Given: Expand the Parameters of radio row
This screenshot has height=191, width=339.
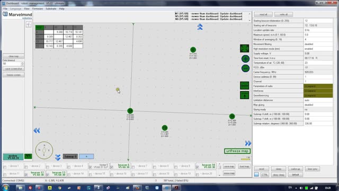Looking at the screenshot, I should (x=318, y=86).
